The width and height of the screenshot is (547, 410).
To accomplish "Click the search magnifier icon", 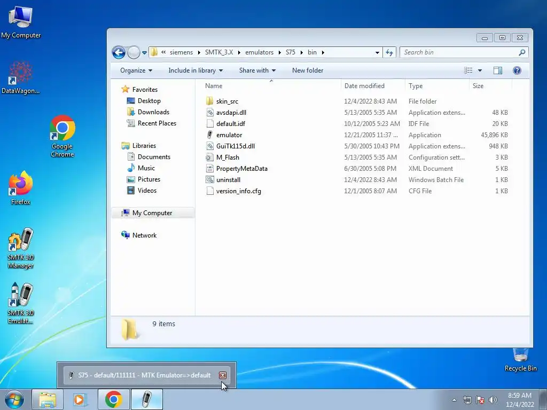I will pos(522,53).
